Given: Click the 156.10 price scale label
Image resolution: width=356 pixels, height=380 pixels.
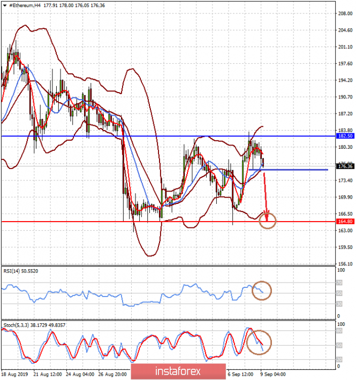Looking at the screenshot, I should [345, 264].
